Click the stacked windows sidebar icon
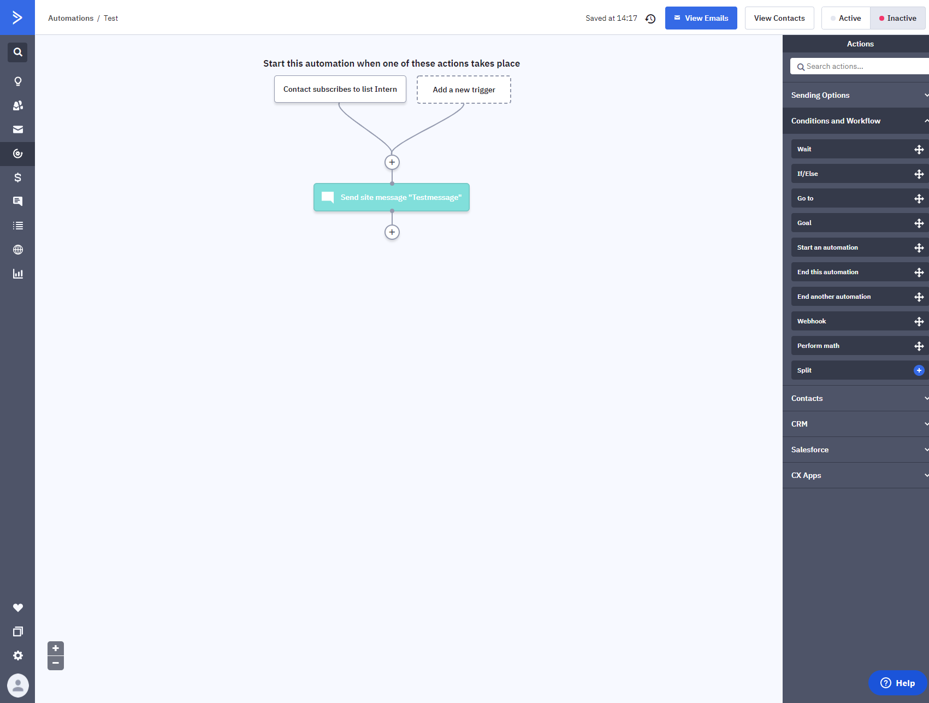Viewport: 929px width, 703px height. point(17,631)
